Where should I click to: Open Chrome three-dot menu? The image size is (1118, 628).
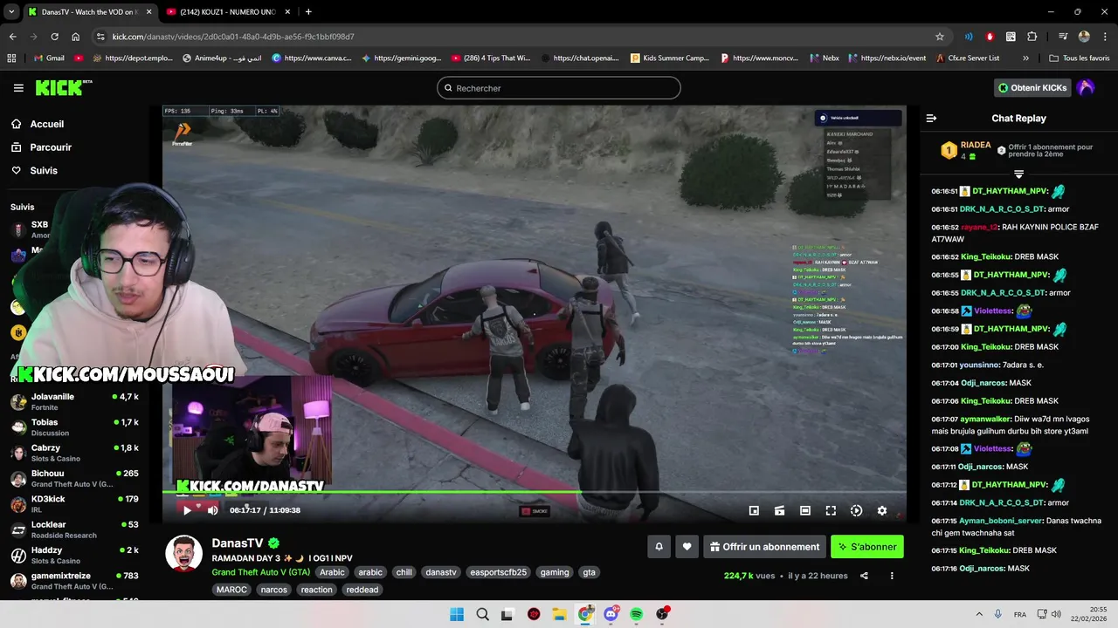coord(1105,37)
